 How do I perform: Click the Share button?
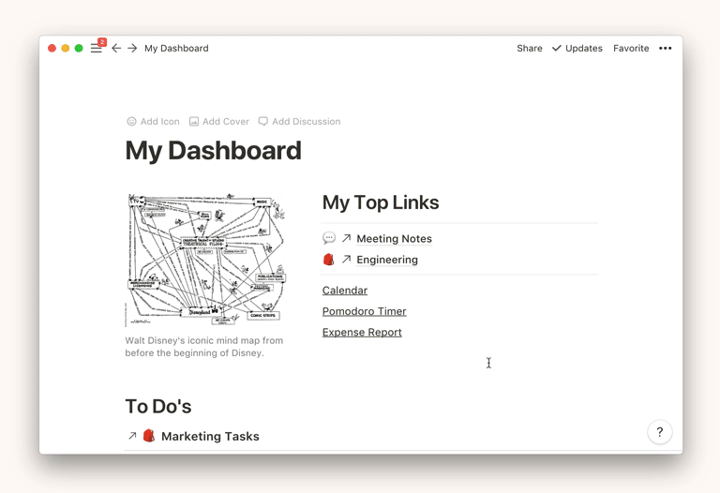(x=530, y=48)
